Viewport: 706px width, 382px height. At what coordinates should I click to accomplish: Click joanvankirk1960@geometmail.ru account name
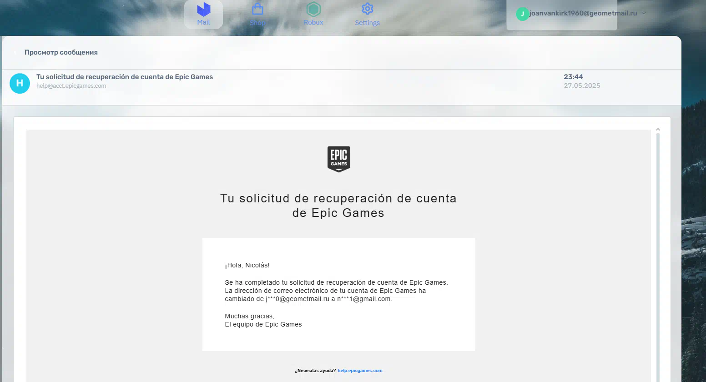[583, 13]
